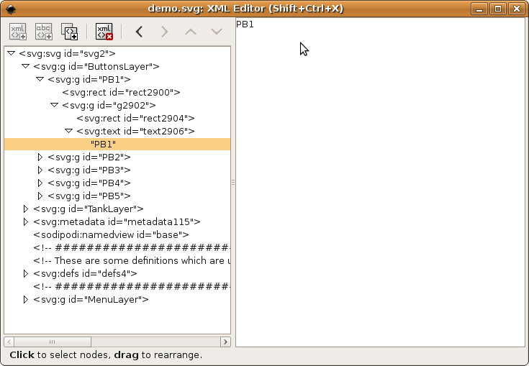Collapse the PB1 group node
This screenshot has width=529, height=366.
tap(40, 79)
